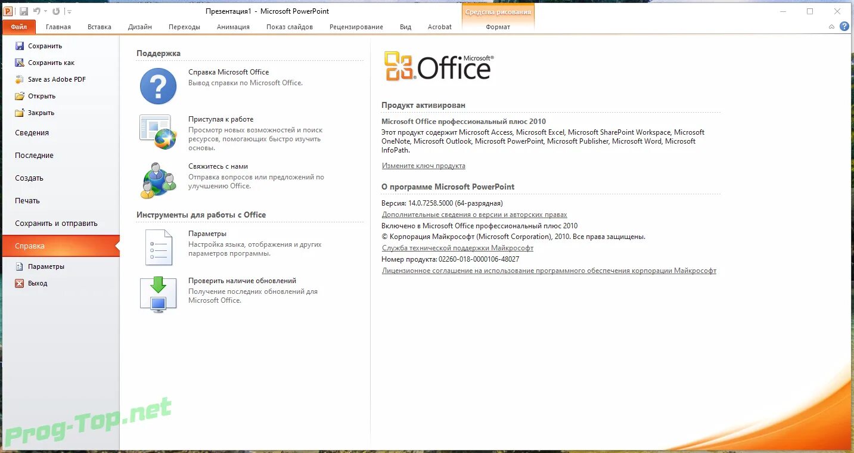Select the Рецензирование tab
This screenshot has width=854, height=453.
click(356, 27)
